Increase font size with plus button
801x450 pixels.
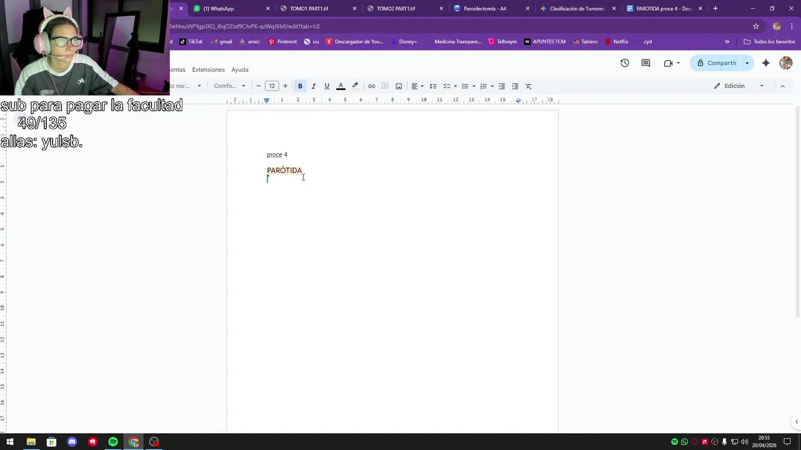click(x=285, y=86)
